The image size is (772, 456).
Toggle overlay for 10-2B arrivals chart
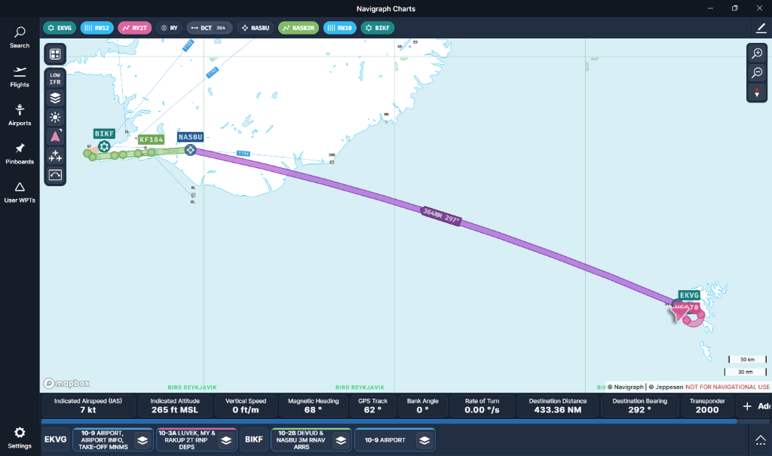click(x=341, y=440)
